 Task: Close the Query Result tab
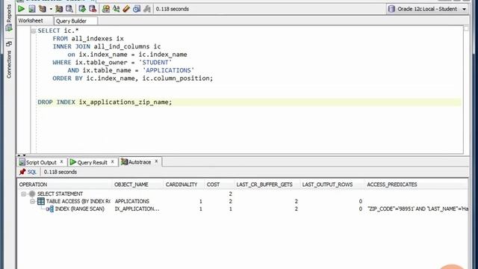pos(112,161)
